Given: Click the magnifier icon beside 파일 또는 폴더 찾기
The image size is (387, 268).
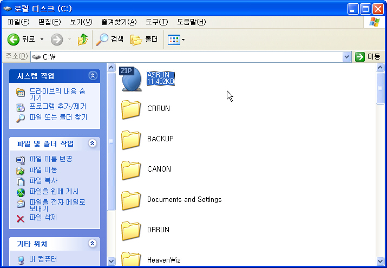Looking at the screenshot, I should [21, 119].
